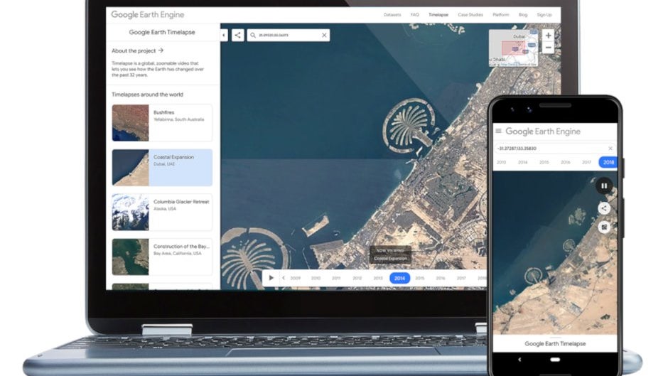Click Google Earth Engine title on phone
The image size is (668, 376).
tap(543, 131)
